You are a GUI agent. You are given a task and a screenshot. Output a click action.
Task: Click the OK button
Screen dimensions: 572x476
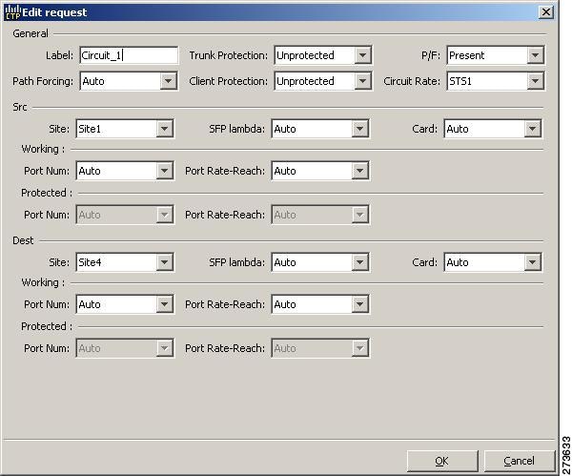[x=442, y=461]
